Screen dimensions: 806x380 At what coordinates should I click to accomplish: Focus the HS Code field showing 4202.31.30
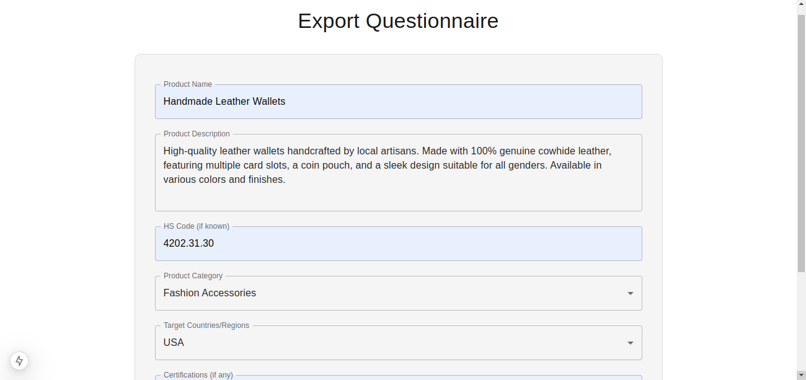[x=399, y=243]
